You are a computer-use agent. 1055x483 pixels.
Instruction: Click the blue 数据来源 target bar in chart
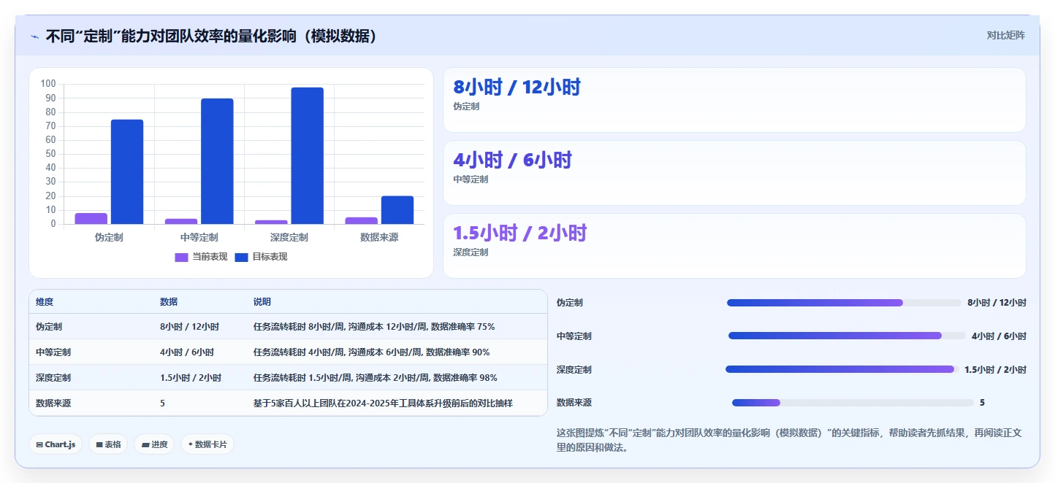[397, 210]
